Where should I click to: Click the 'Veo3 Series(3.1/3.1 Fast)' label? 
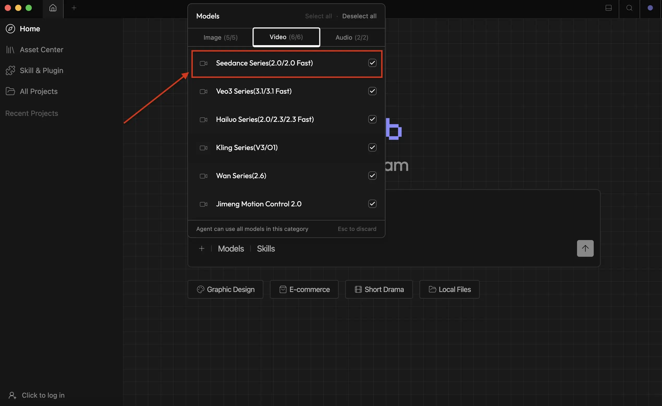tap(254, 91)
